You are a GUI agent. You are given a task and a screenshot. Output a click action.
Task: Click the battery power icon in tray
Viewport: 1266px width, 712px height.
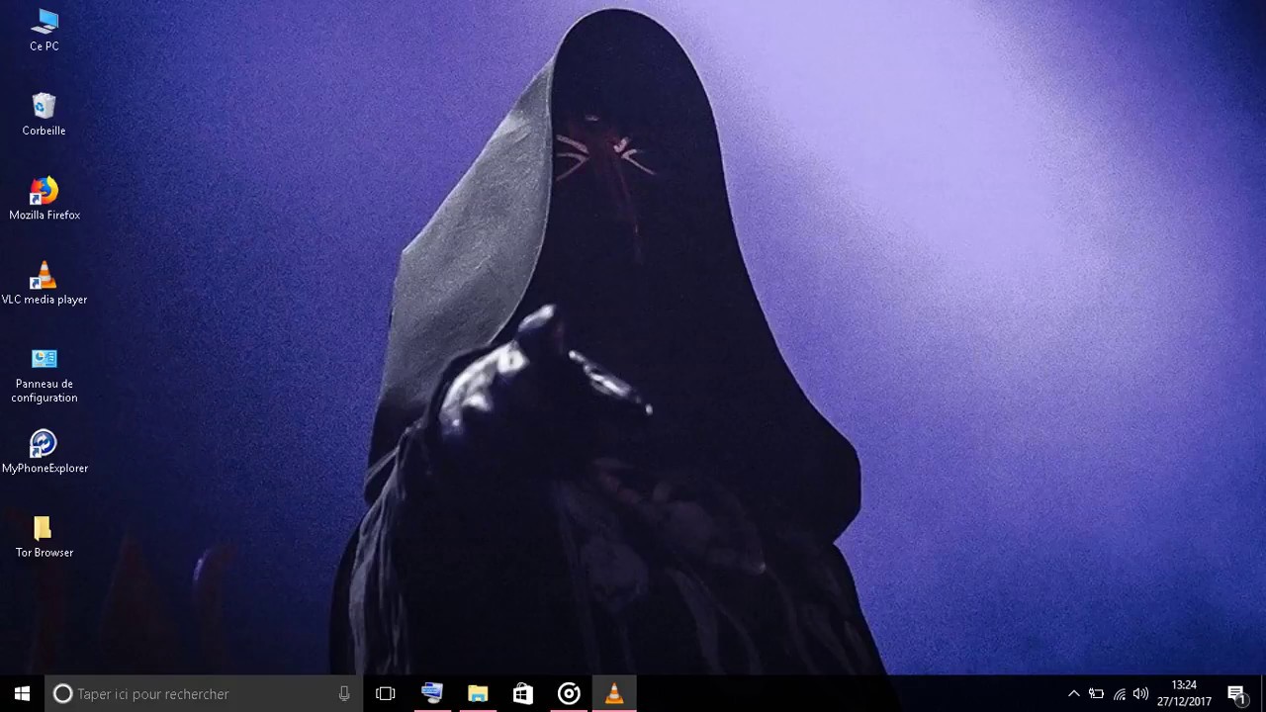tap(1097, 694)
